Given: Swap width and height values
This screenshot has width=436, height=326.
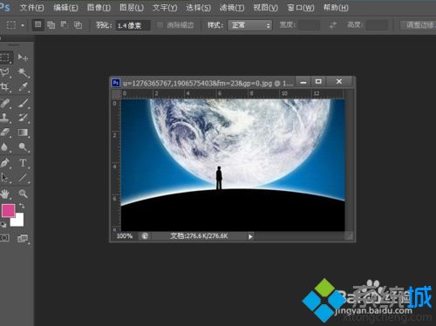Looking at the screenshot, I should tap(332, 25).
